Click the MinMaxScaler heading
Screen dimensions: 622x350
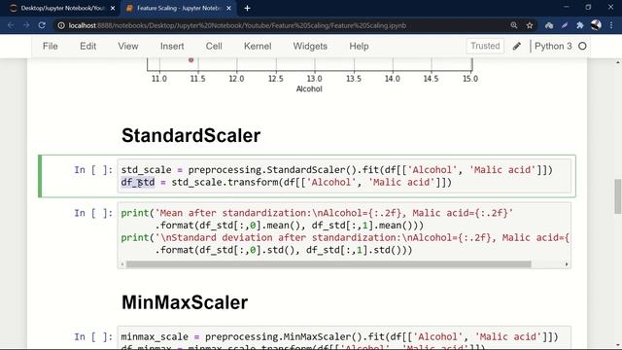click(x=185, y=302)
